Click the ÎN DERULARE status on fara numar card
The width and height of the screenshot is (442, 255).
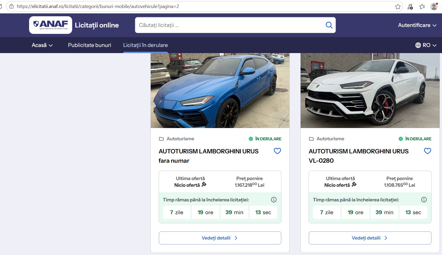pyautogui.click(x=265, y=139)
